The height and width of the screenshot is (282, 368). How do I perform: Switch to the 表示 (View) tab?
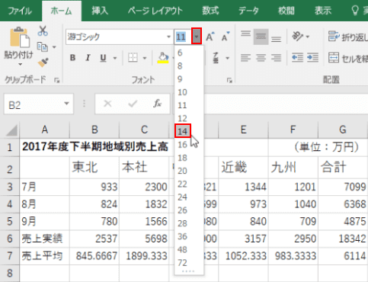pyautogui.click(x=323, y=11)
